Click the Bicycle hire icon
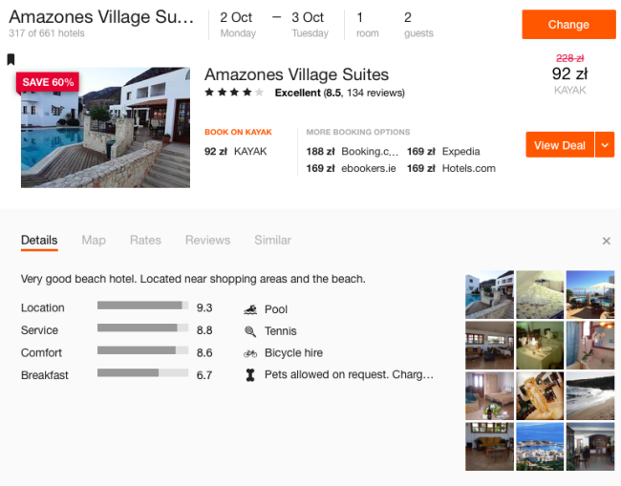Screen dimensions: 621x486 click(x=250, y=353)
